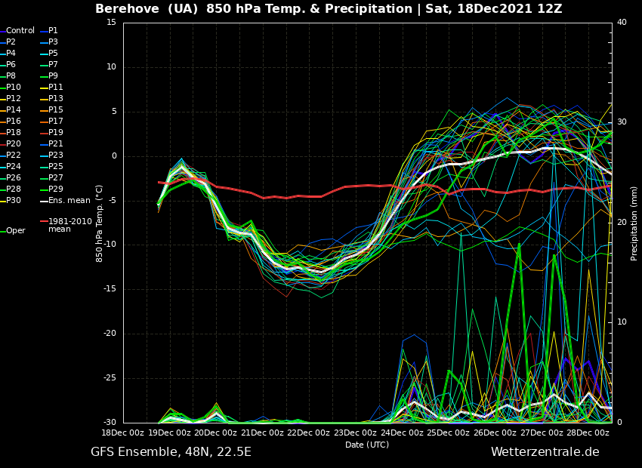This screenshot has width=642, height=468.
Task: Click the P15 legend entry
Action: 56,110
